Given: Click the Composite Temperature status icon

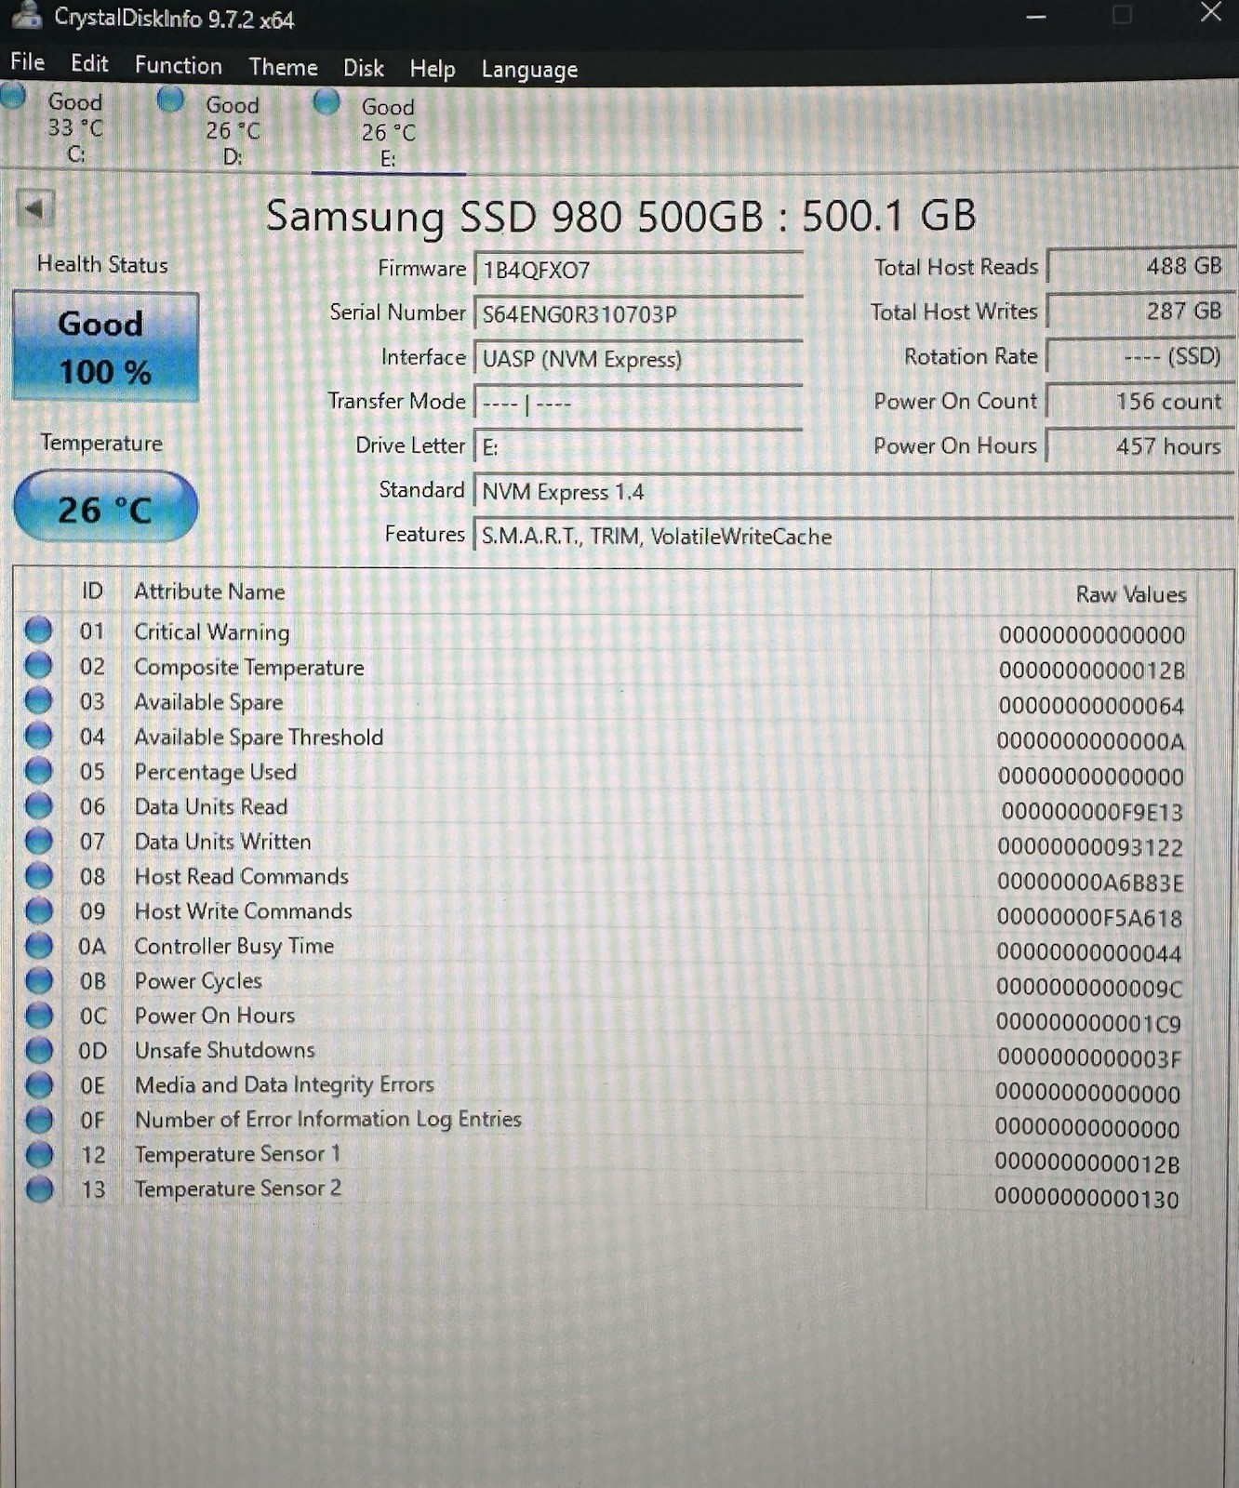Looking at the screenshot, I should pos(38,666).
